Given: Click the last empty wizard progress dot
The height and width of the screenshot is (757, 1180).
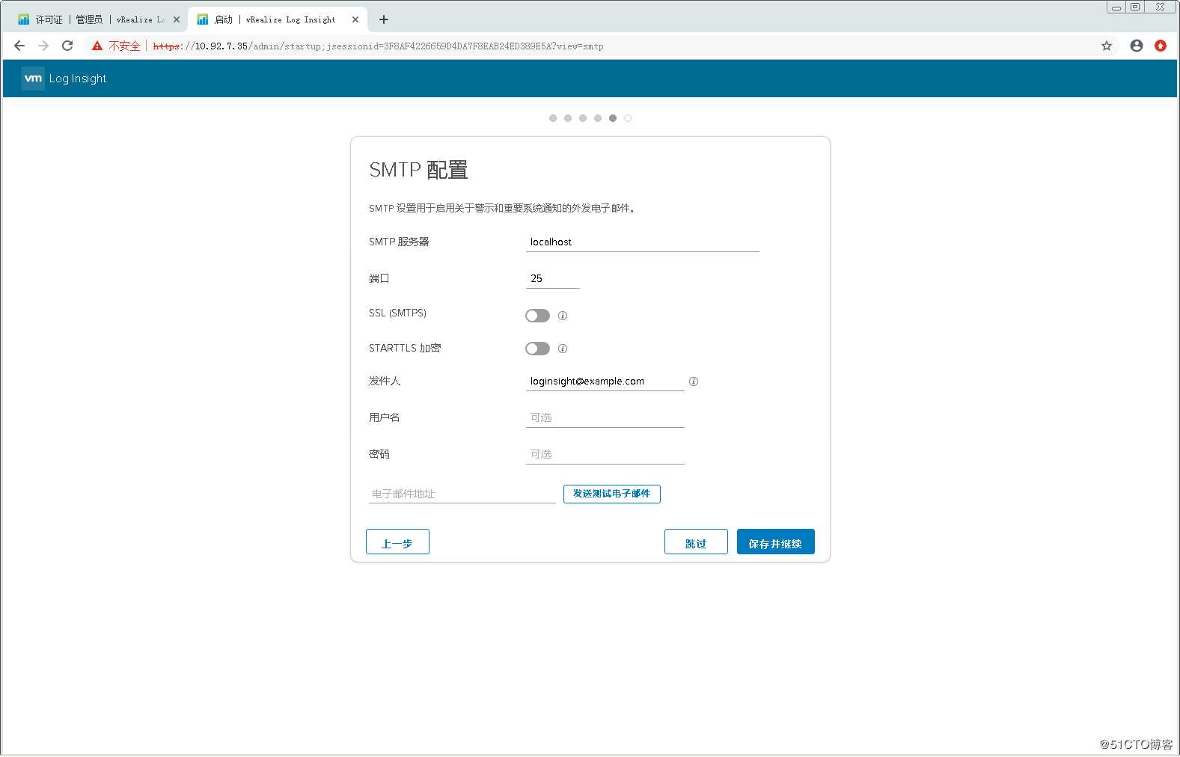Looking at the screenshot, I should coord(628,118).
